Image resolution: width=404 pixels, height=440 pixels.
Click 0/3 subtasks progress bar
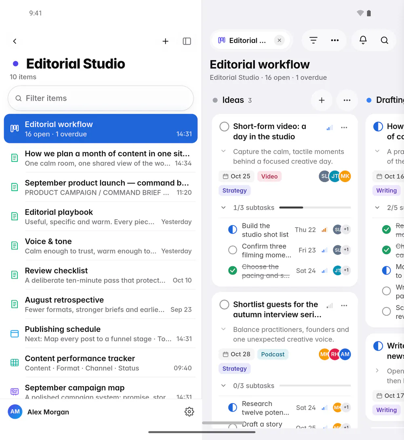coord(315,386)
